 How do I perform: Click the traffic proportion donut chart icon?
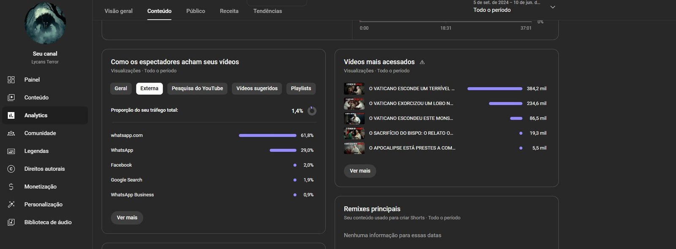[312, 111]
